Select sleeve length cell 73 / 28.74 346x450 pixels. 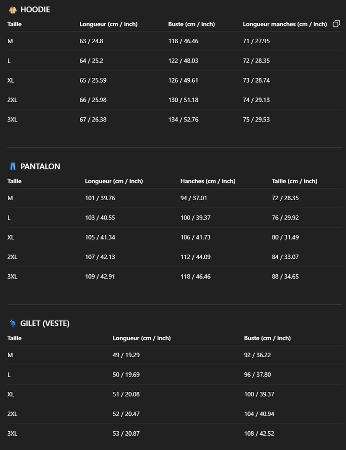256,80
